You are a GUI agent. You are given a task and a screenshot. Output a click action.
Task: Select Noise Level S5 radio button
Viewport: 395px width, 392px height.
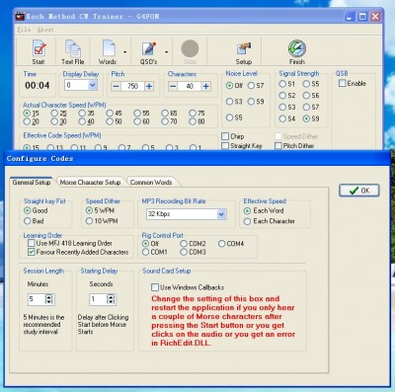(230, 118)
